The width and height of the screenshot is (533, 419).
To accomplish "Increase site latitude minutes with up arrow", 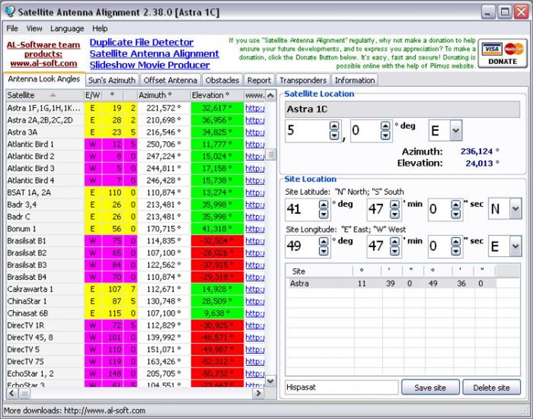I will (395, 205).
